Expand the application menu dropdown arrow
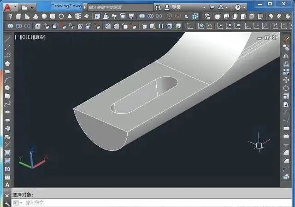The image size is (295, 207). point(15,7)
